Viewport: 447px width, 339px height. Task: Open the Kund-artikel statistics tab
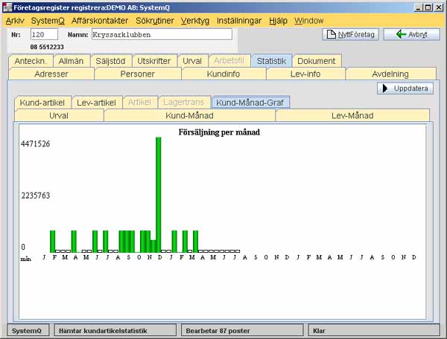pos(42,103)
